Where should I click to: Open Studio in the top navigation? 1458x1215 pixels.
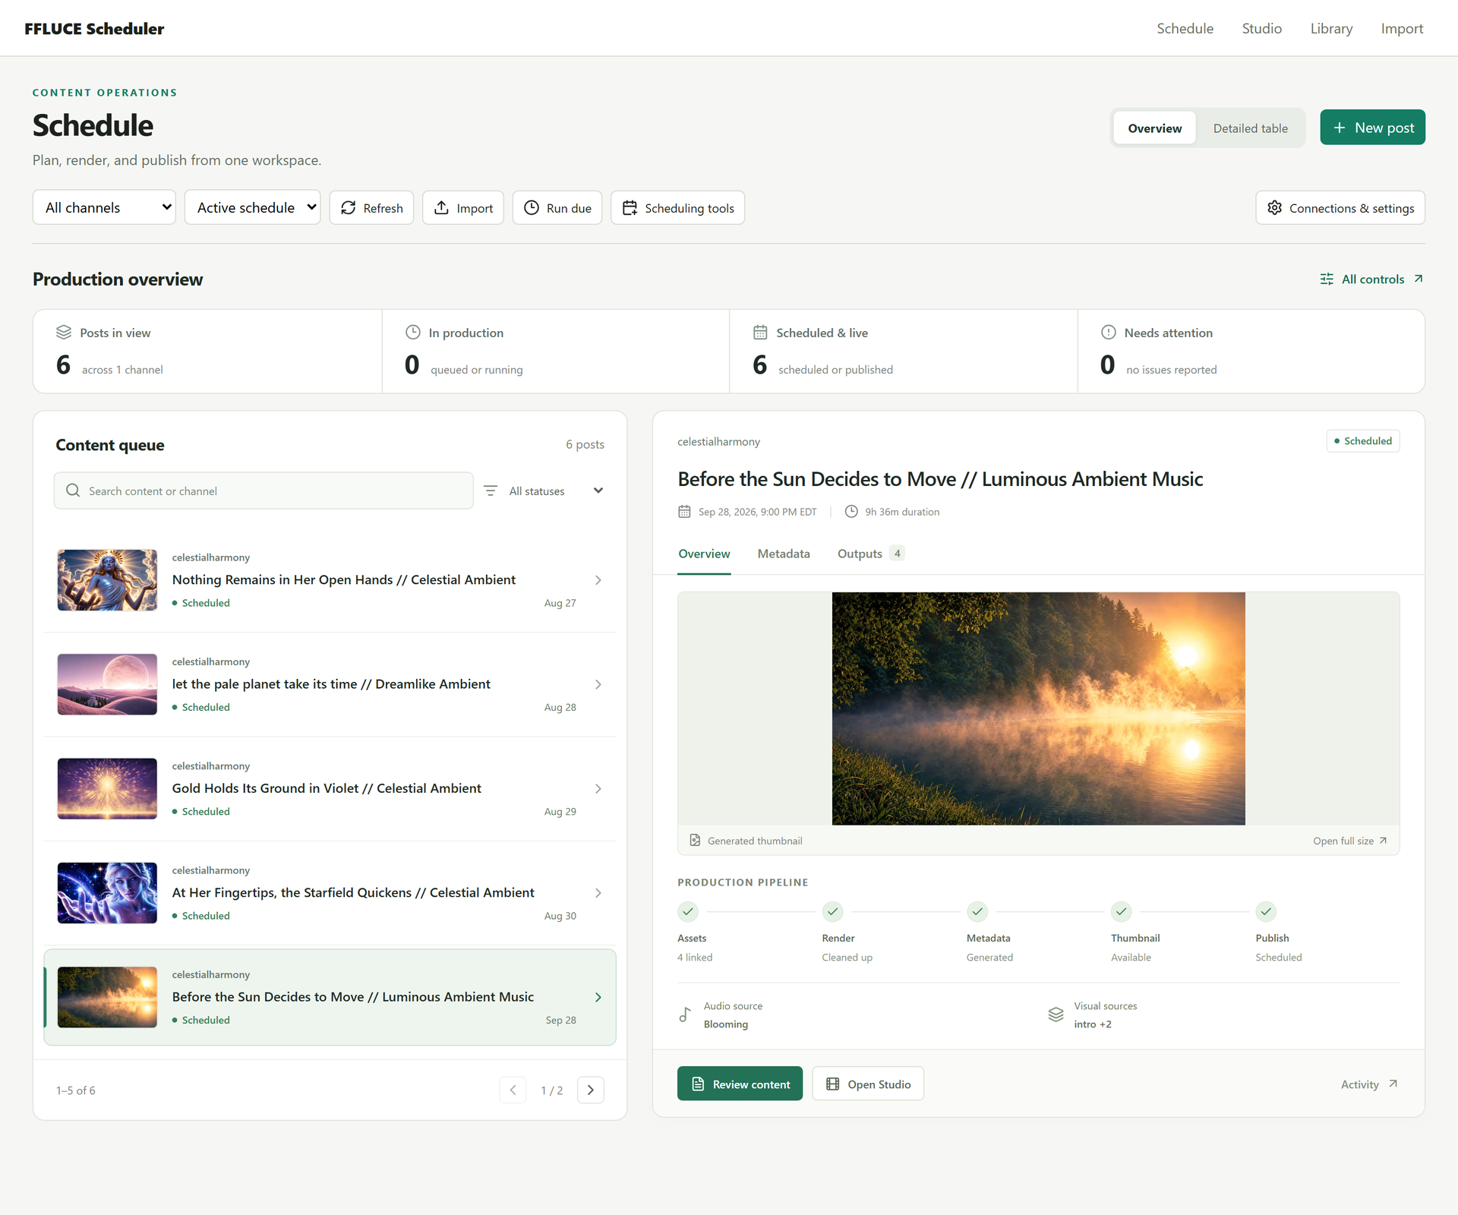click(x=1261, y=28)
